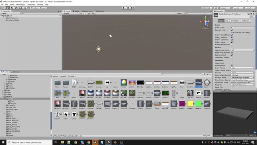
Task: Toggle Weld Vertices checkbox
Action: click(x=232, y=65)
